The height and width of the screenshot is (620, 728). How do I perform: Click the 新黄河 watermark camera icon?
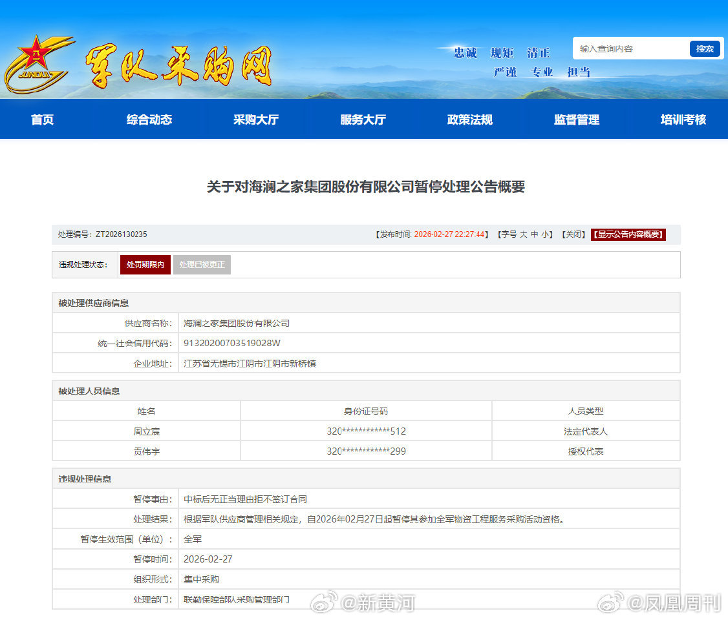(x=321, y=601)
